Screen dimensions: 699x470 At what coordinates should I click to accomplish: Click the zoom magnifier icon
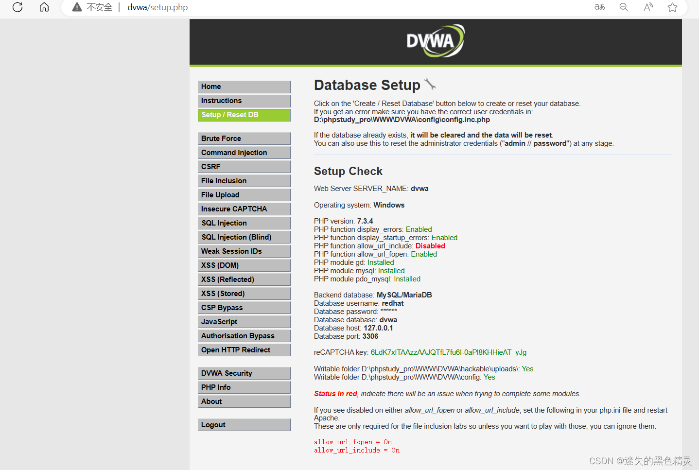pyautogui.click(x=624, y=7)
